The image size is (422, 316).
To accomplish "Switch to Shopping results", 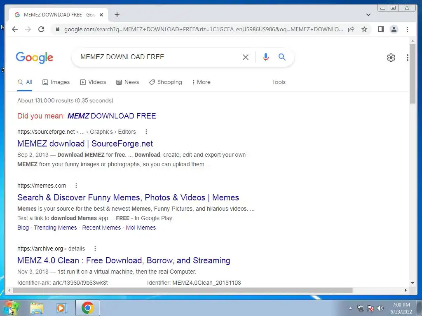I will [166, 82].
